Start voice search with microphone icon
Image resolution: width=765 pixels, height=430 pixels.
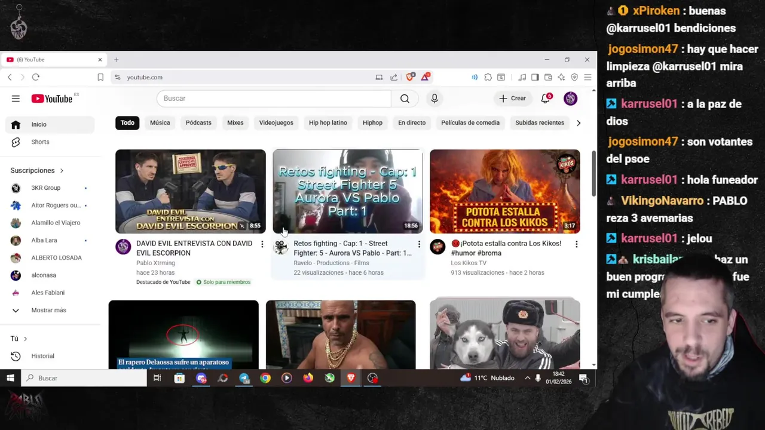[x=434, y=99]
